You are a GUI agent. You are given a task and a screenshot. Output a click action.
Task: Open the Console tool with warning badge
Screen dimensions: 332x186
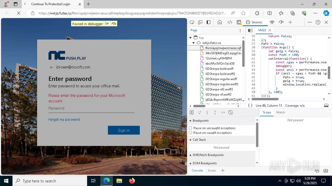click(239, 22)
